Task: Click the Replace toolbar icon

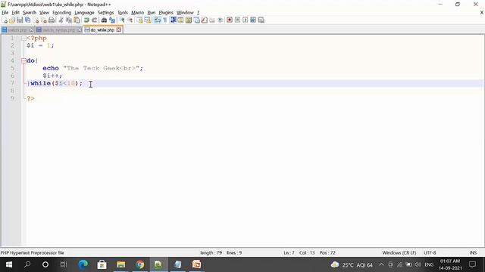Action: pos(112,20)
